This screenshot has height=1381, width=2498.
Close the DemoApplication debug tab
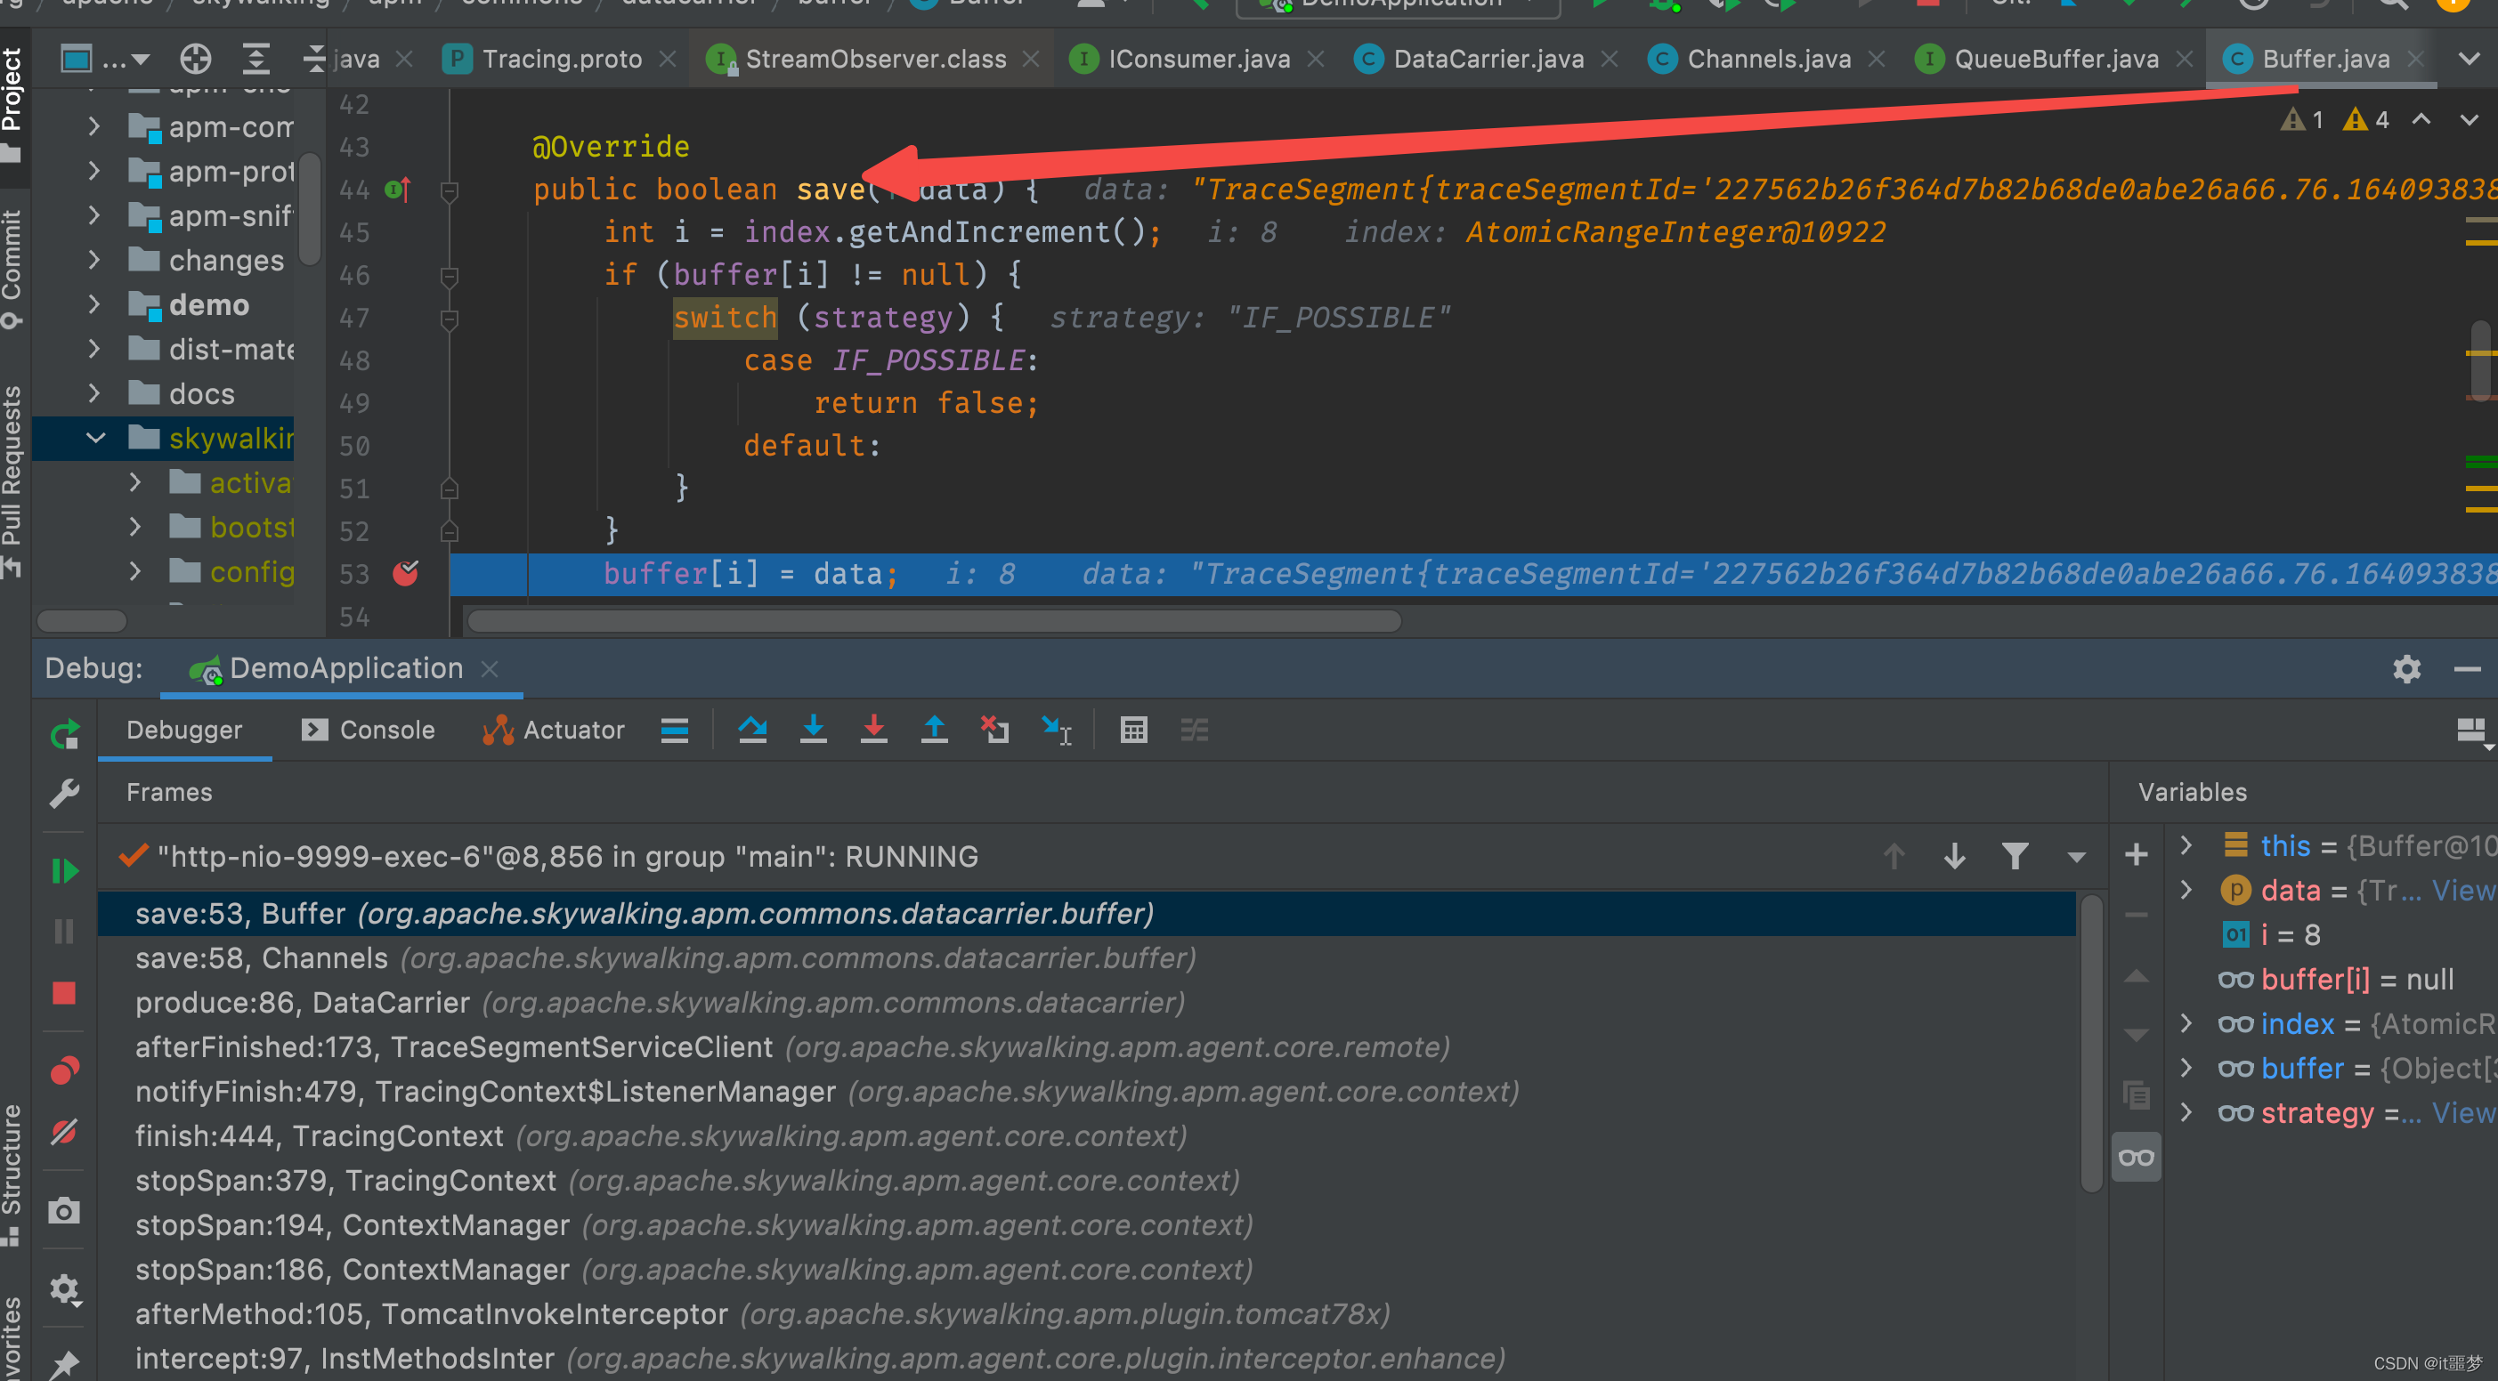[491, 668]
